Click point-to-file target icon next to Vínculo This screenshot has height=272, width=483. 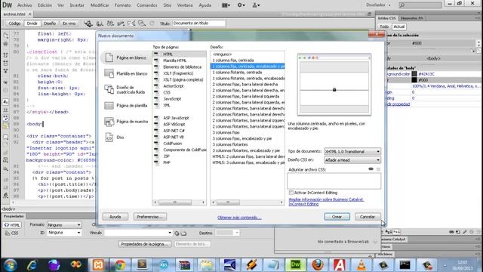(x=177, y=233)
